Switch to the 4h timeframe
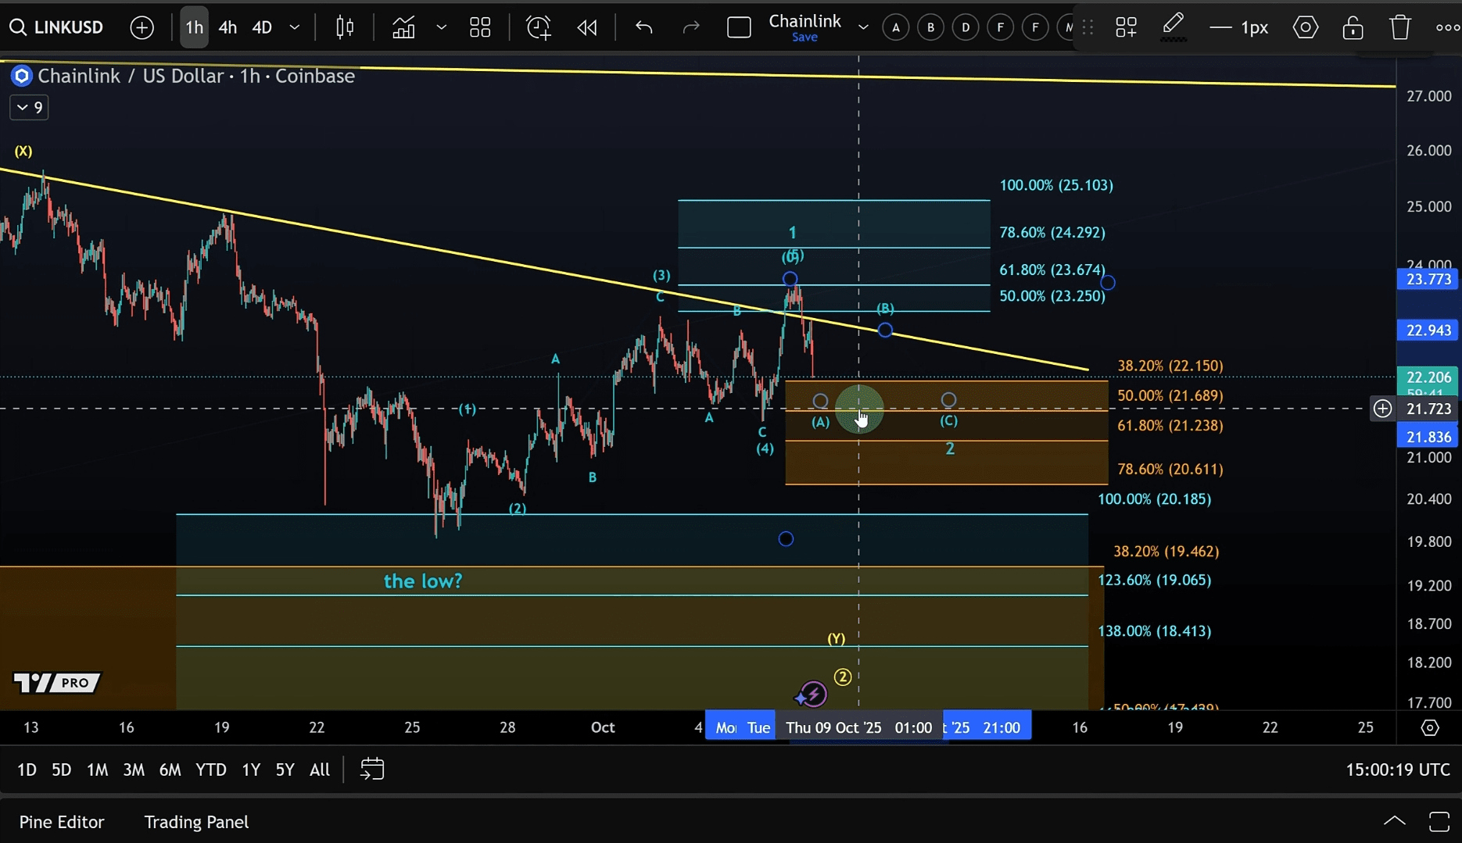Image resolution: width=1462 pixels, height=843 pixels. coord(228,27)
